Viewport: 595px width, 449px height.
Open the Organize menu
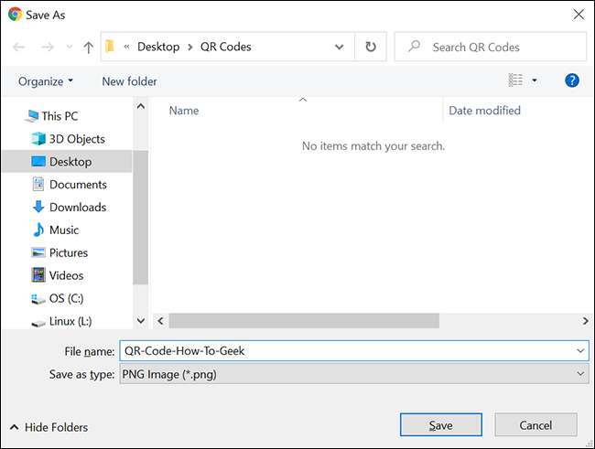point(46,80)
